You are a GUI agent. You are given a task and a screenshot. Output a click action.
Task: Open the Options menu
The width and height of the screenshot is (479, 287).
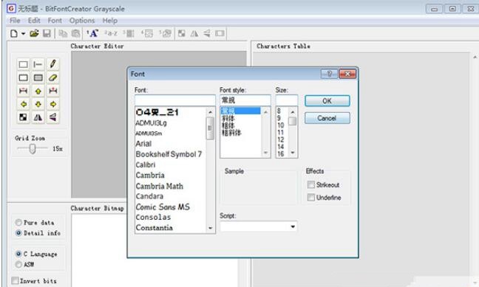pyautogui.click(x=82, y=21)
